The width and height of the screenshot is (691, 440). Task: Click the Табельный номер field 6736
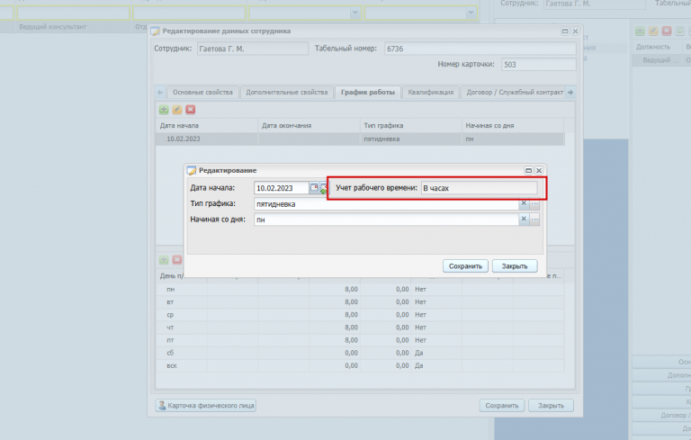pyautogui.click(x=480, y=49)
